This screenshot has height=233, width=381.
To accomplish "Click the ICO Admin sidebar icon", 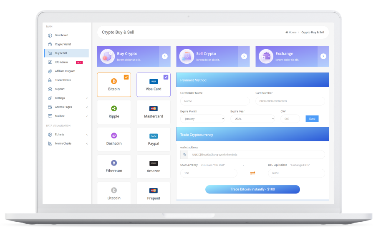I will click(x=50, y=63).
